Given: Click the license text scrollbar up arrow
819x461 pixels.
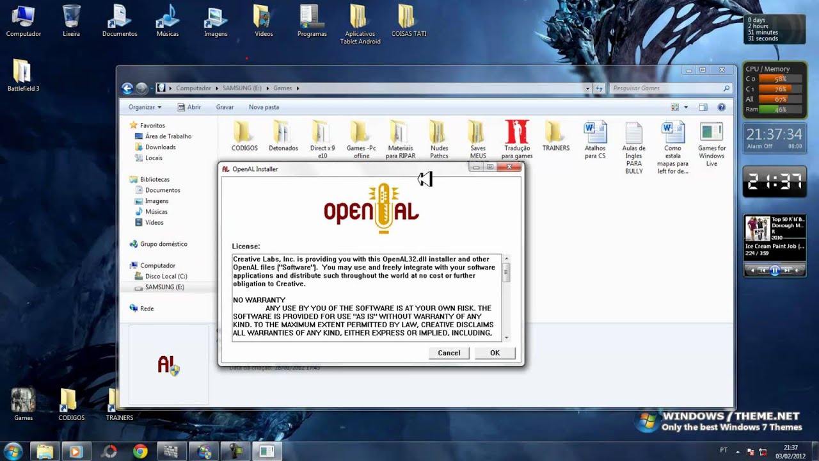Looking at the screenshot, I should click(506, 259).
